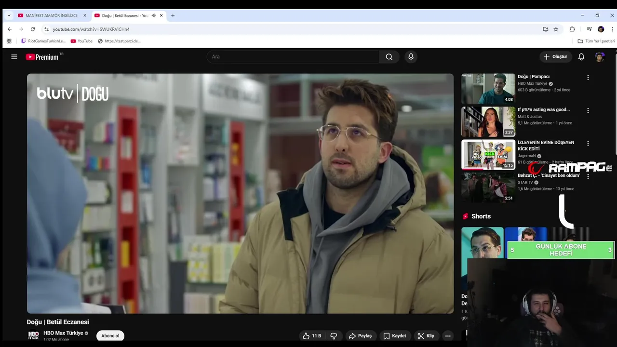Reload the page with refresh icon
The image size is (617, 347).
(x=33, y=29)
